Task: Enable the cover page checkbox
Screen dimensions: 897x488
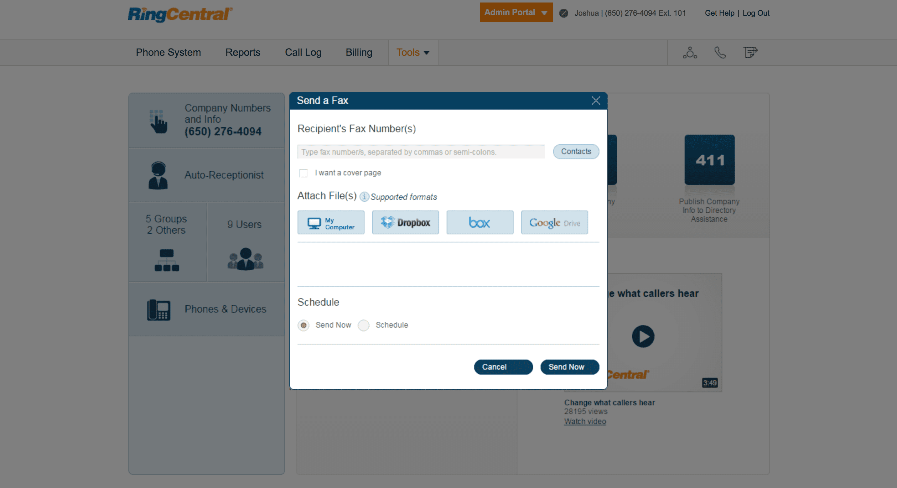Action: [303, 173]
